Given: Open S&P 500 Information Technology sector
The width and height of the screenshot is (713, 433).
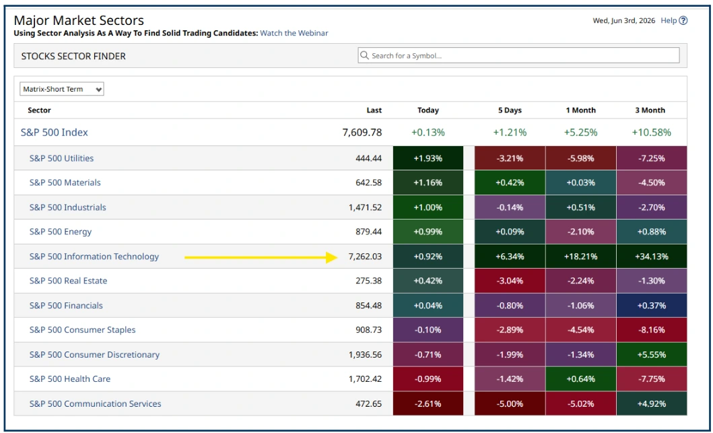Looking at the screenshot, I should coord(94,257).
